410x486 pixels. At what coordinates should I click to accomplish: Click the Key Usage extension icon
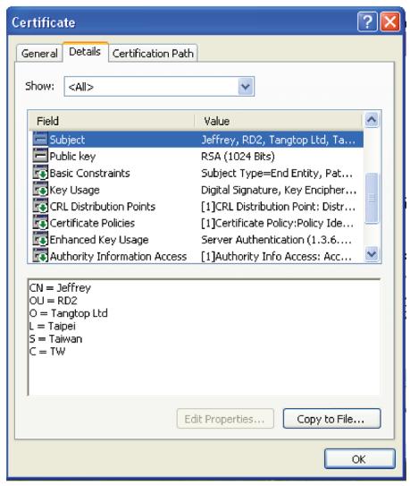[x=40, y=190]
